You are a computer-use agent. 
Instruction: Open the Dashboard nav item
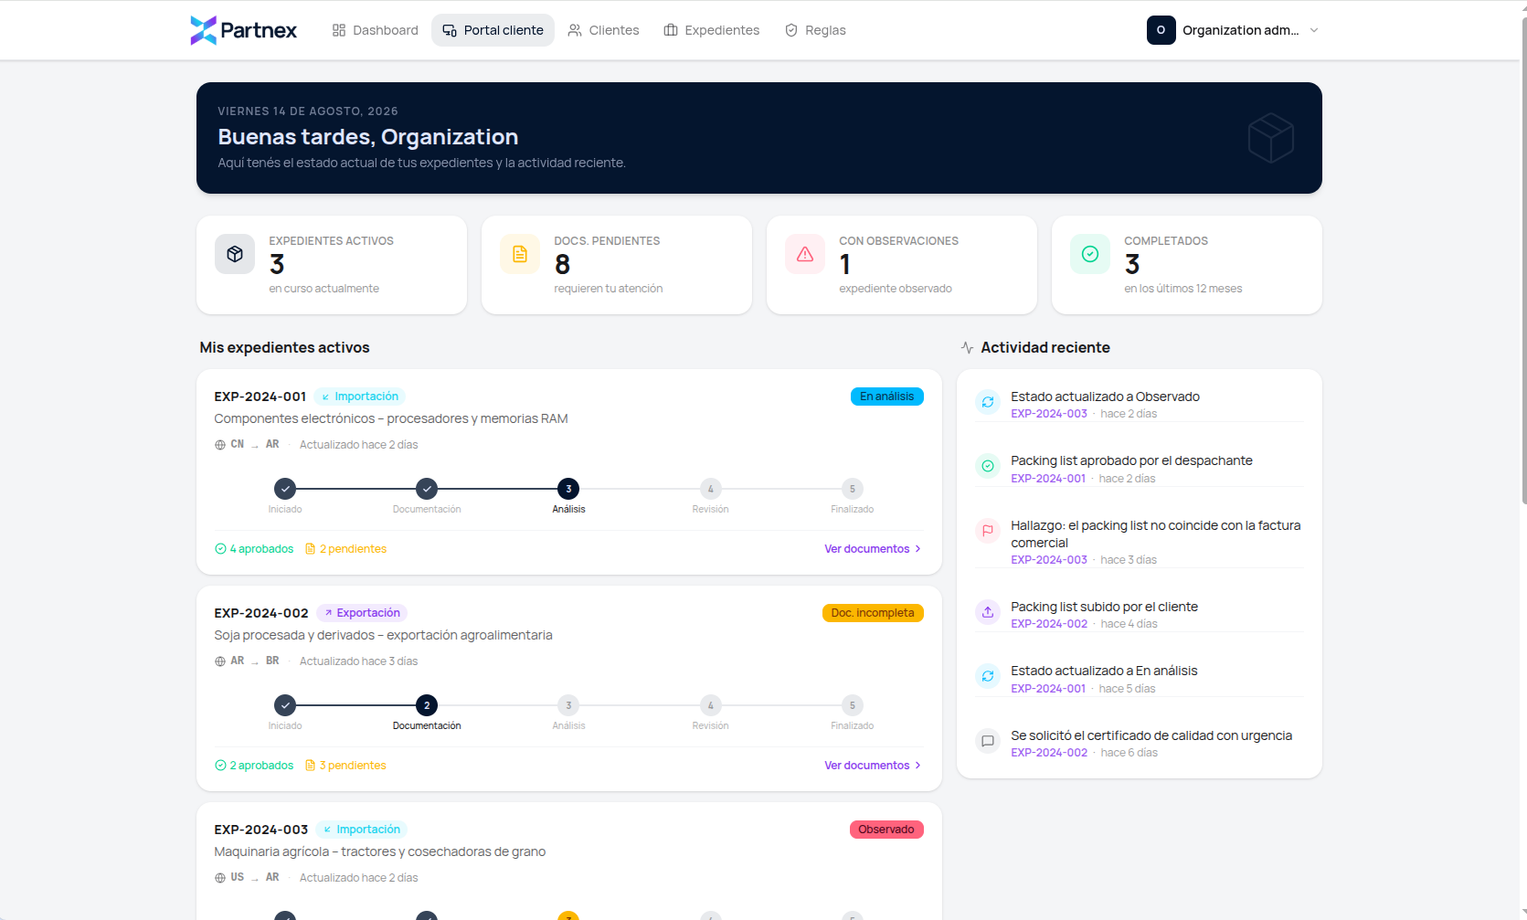(375, 30)
